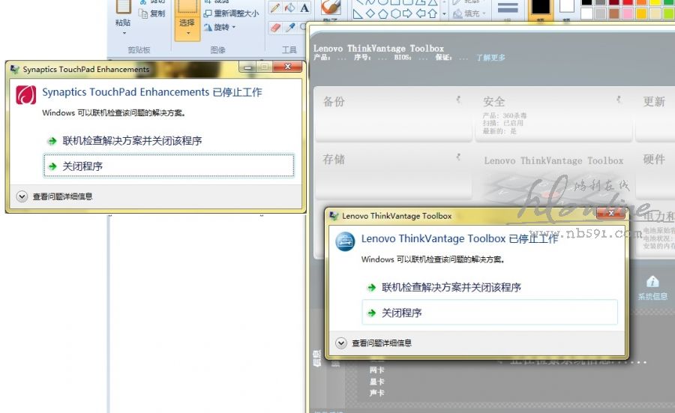Click the 显卡 graphics card entry

(376, 382)
